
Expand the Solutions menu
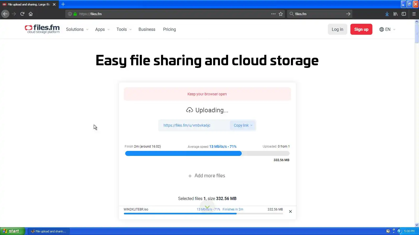coord(77,30)
